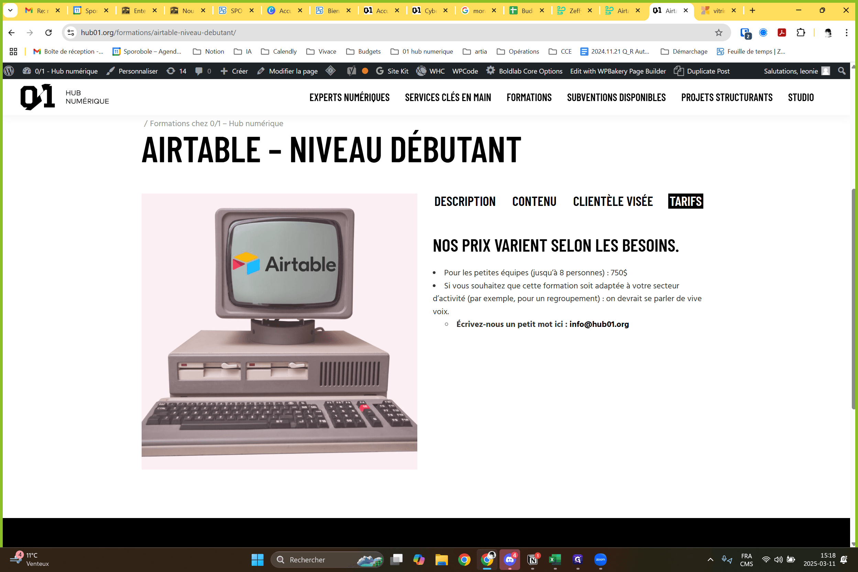The image size is (858, 572).
Task: Open a new browser tab
Action: [752, 11]
